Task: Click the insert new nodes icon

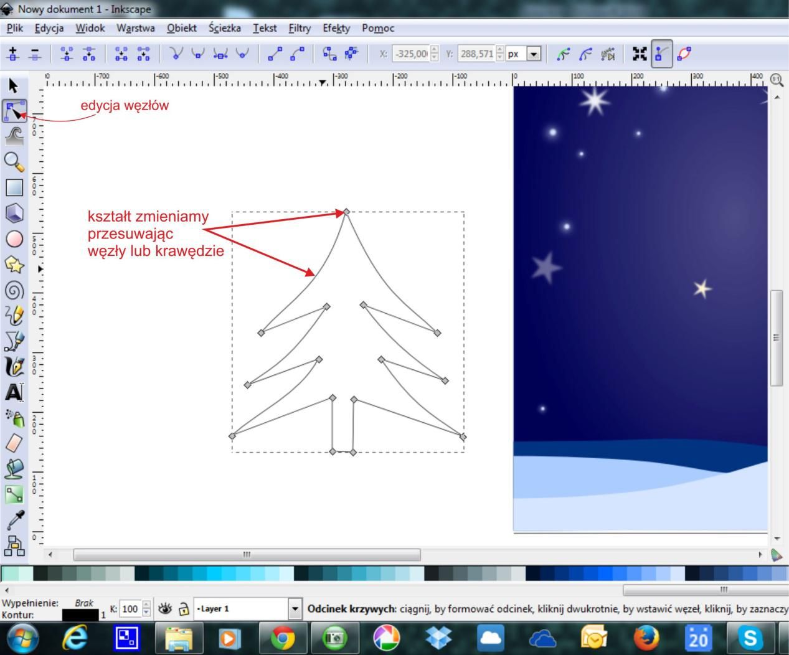Action: (x=13, y=54)
